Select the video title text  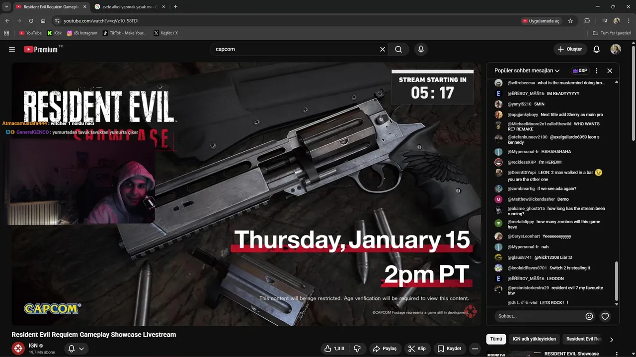pos(94,335)
